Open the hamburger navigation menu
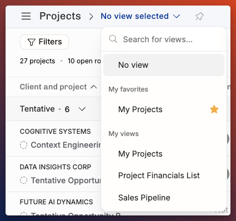Screen dimensions: 236x221 click(x=26, y=16)
